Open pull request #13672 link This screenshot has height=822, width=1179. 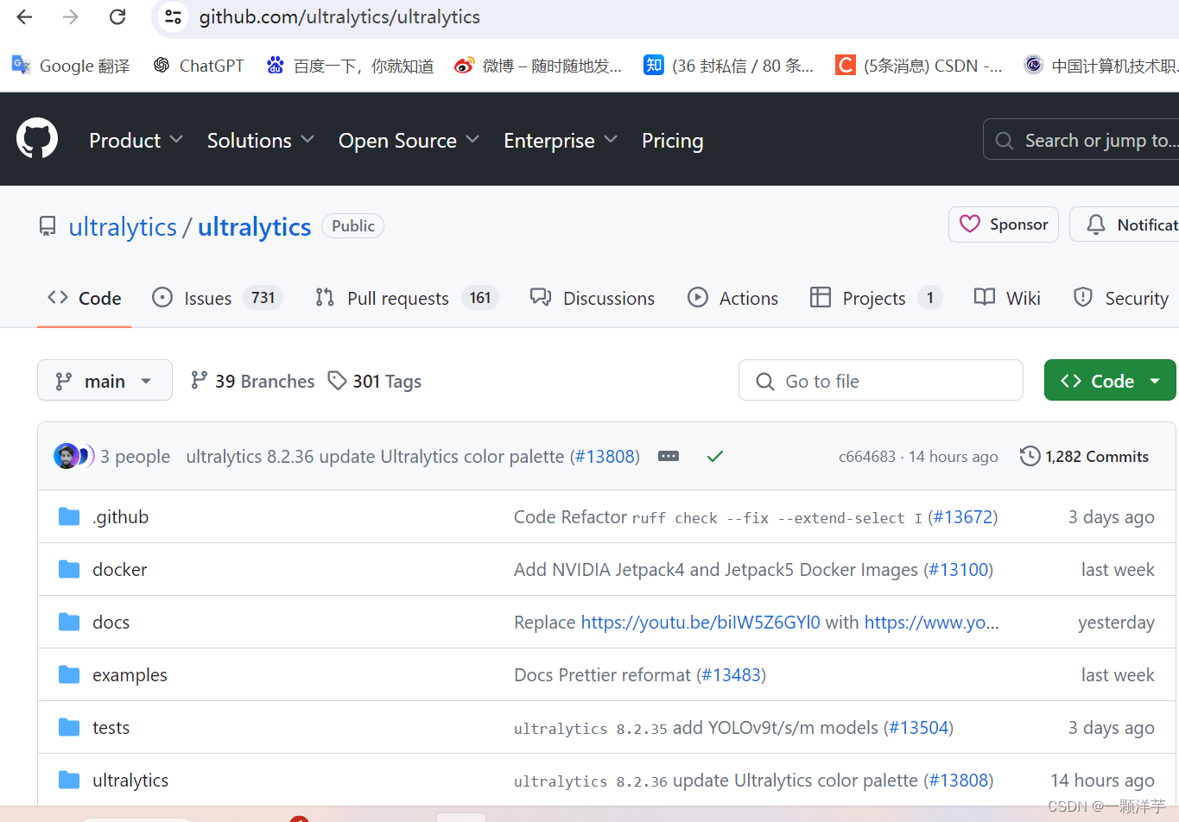[x=962, y=516]
